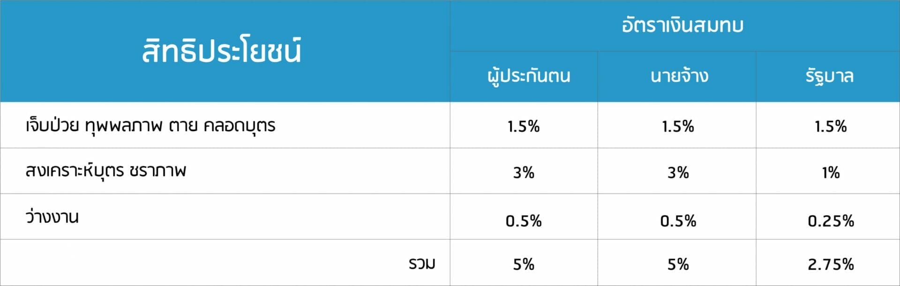Click the เจ็บป่วย ทุพพลภาพ ตาย คลอดบุตร row label
The image size is (900, 286).
pyautogui.click(x=150, y=125)
